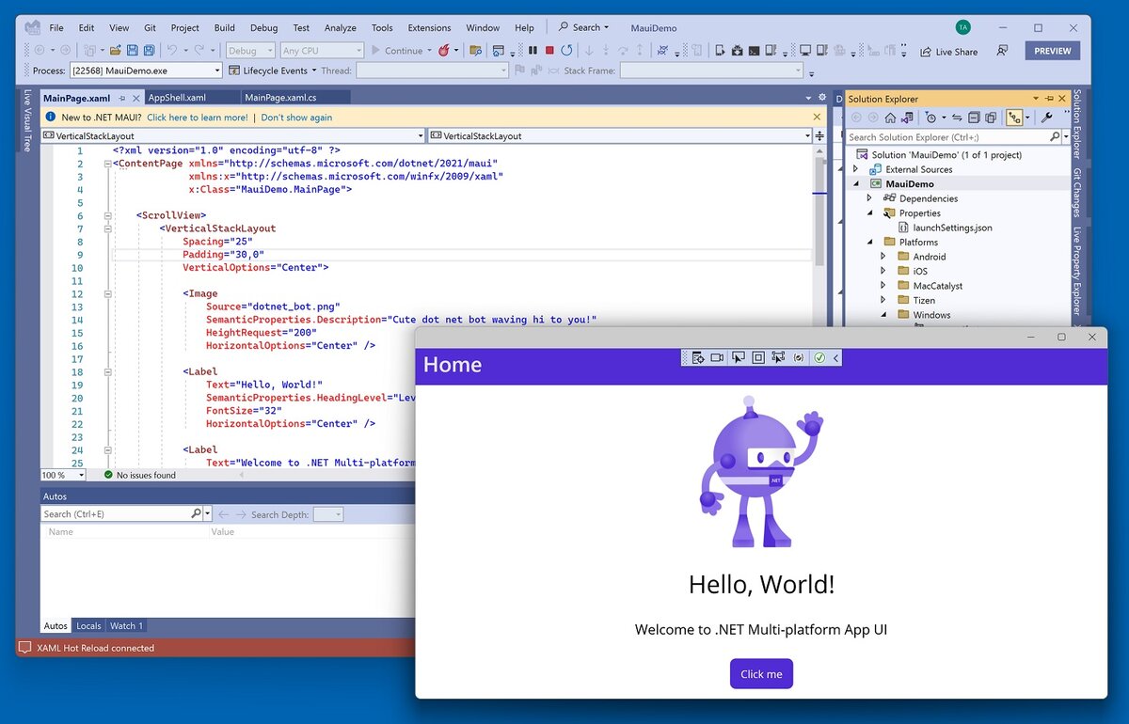Screen dimensions: 1129x724
Task: Expand the External Sources node
Action: click(x=855, y=169)
